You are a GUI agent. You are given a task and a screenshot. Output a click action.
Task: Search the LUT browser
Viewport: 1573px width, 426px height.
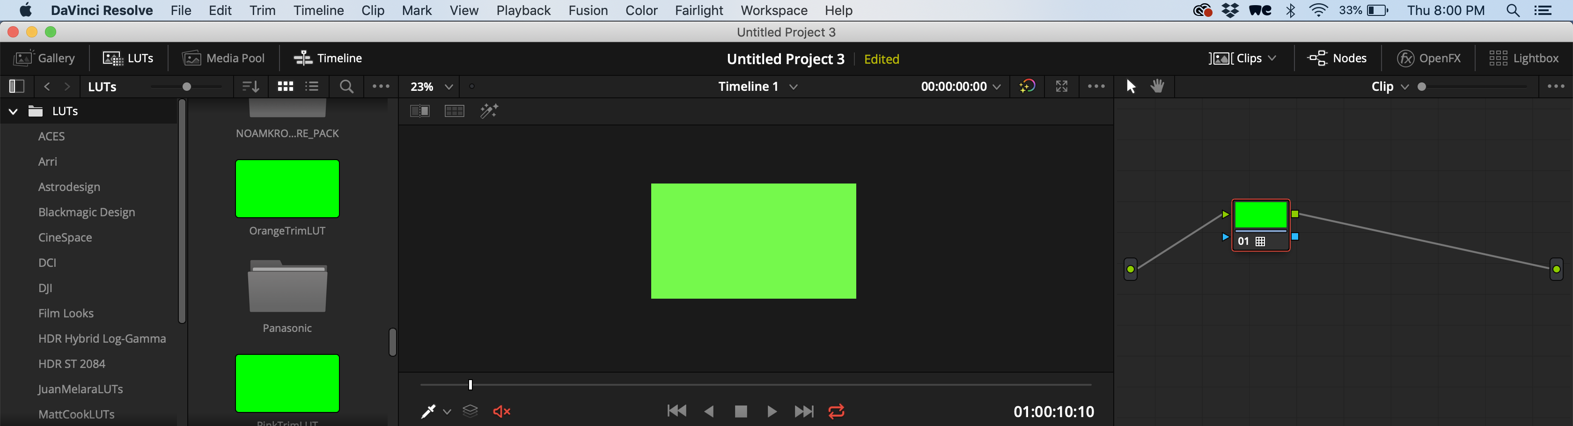coord(346,87)
